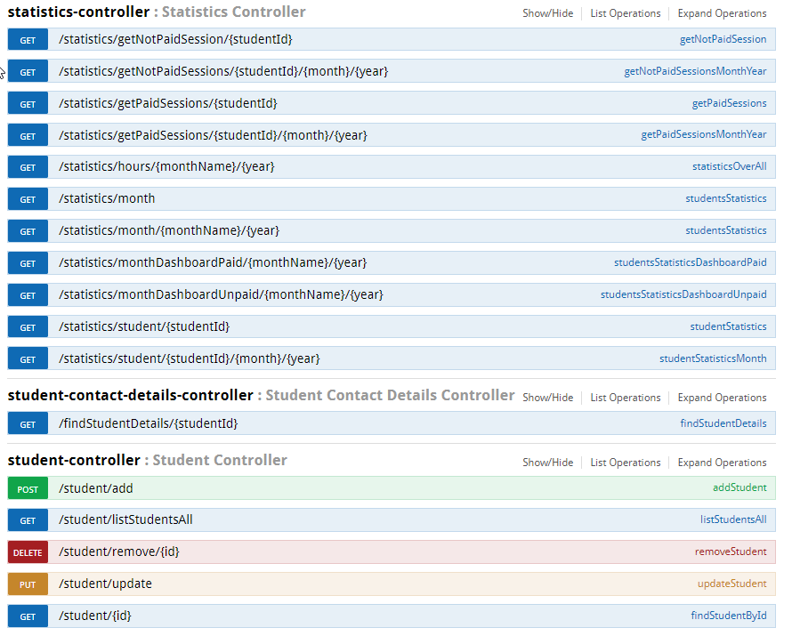792x636 pixels.
Task: Expand /statistics/monthDashboardPaid/{monthName}/{year} path
Action: pyautogui.click(x=213, y=263)
